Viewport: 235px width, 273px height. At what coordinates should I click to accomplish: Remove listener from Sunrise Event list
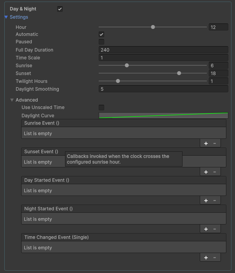point(215,144)
